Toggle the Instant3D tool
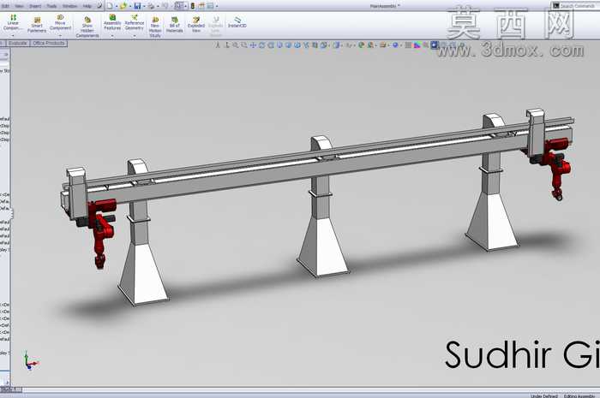This screenshot has height=398, width=600. click(237, 22)
